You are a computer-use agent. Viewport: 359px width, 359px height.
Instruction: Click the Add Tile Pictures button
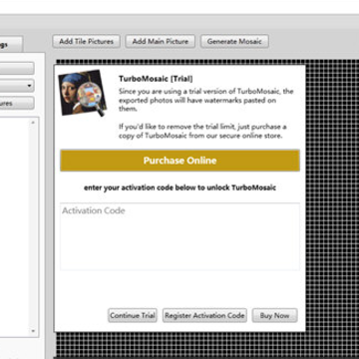[86, 42]
